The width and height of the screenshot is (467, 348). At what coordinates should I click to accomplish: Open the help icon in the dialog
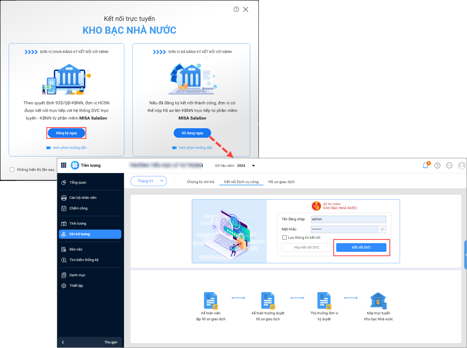pyautogui.click(x=236, y=9)
